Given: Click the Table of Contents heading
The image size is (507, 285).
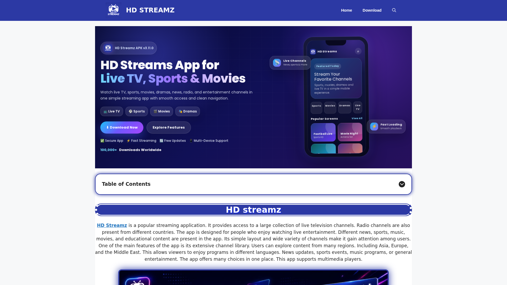Looking at the screenshot, I should point(126,184).
